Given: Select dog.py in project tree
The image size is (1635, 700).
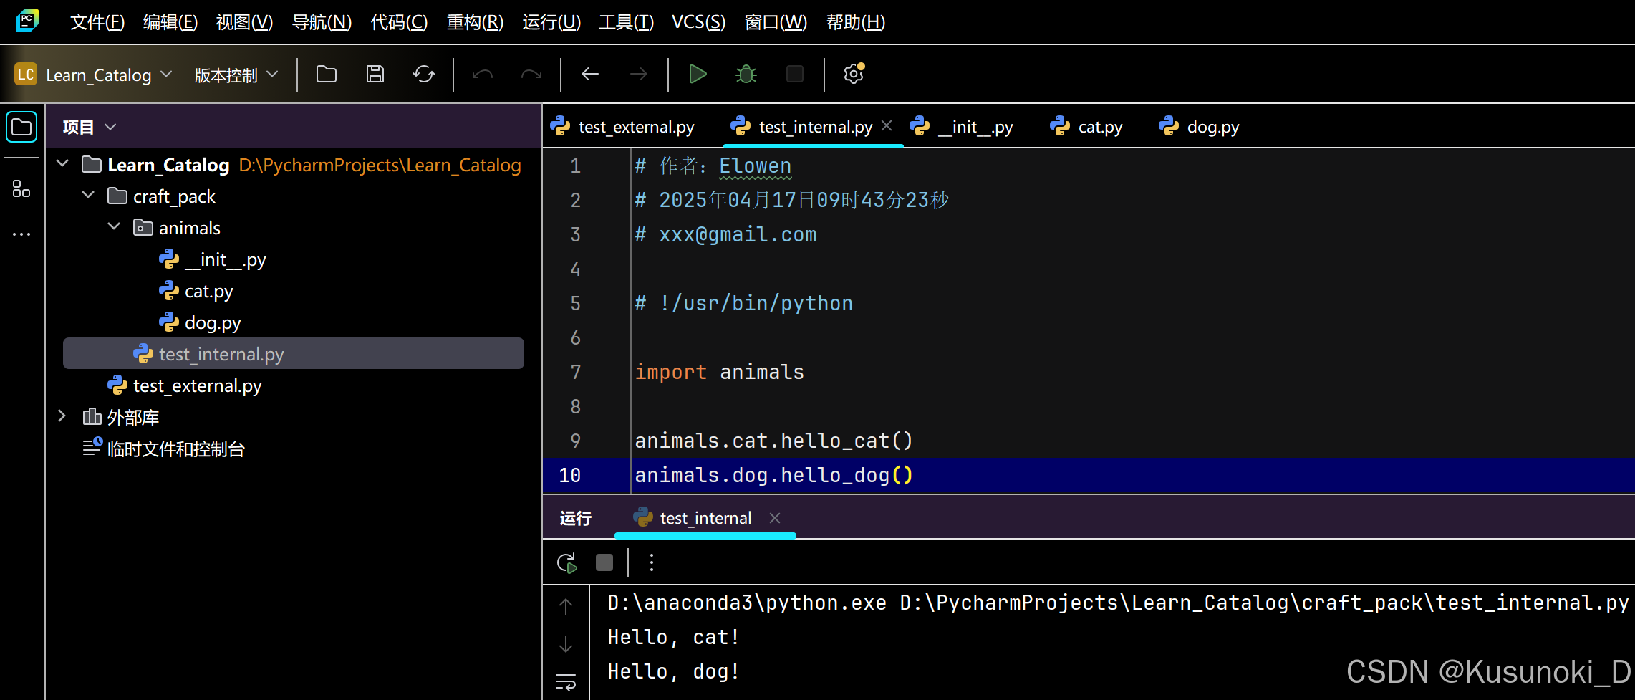Looking at the screenshot, I should [200, 322].
